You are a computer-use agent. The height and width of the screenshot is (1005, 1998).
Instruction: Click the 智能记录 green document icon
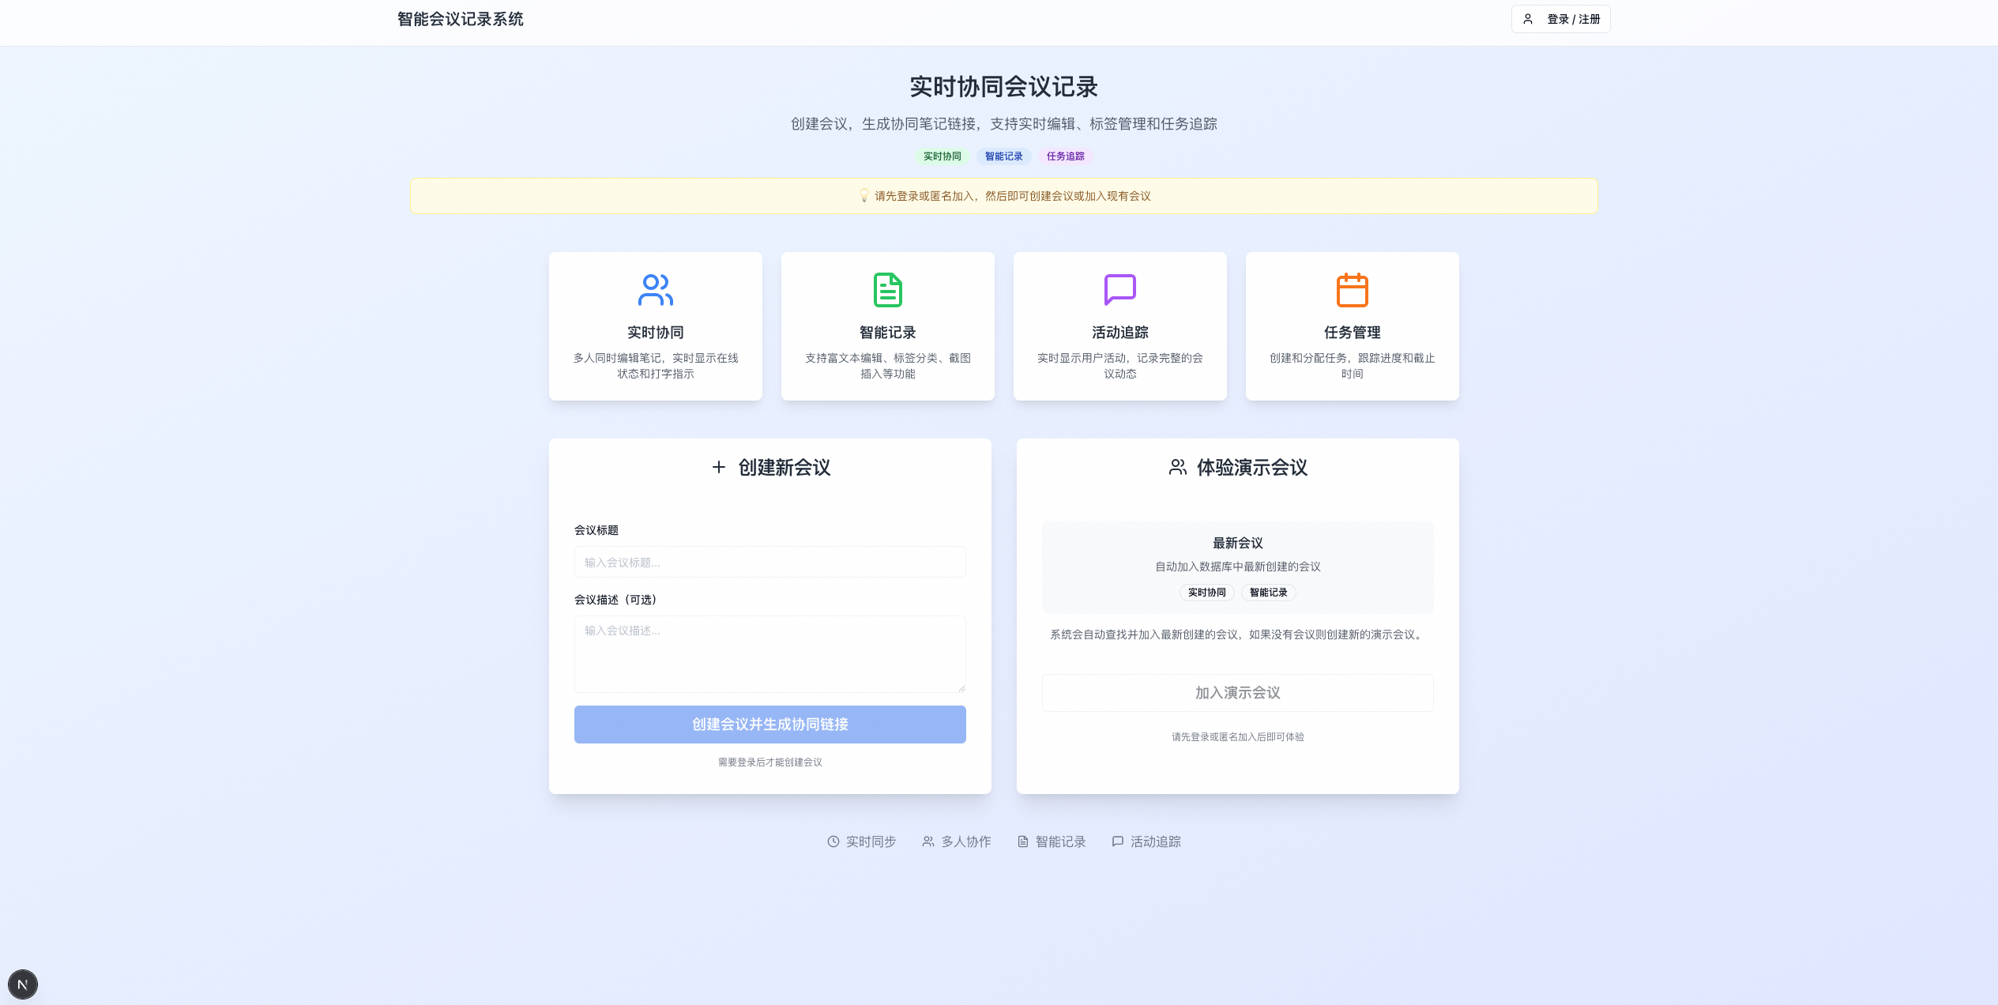pyautogui.click(x=887, y=290)
